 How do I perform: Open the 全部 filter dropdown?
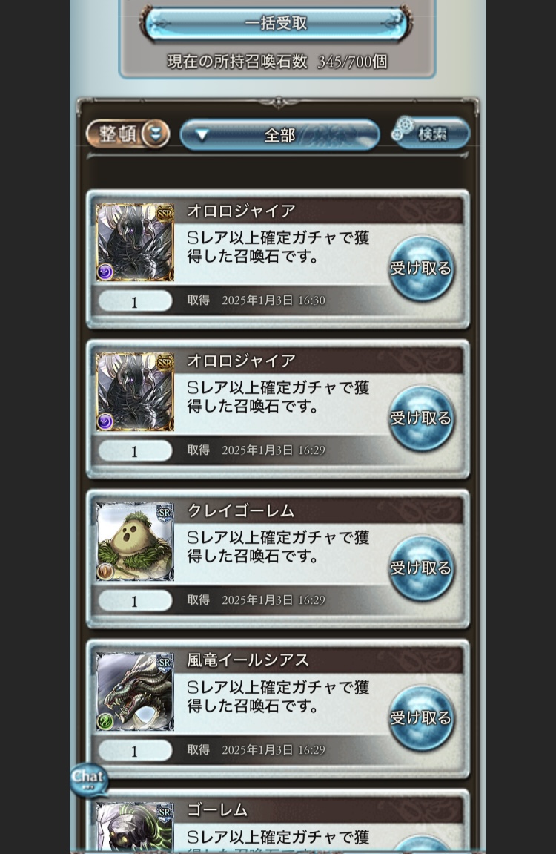tap(279, 134)
